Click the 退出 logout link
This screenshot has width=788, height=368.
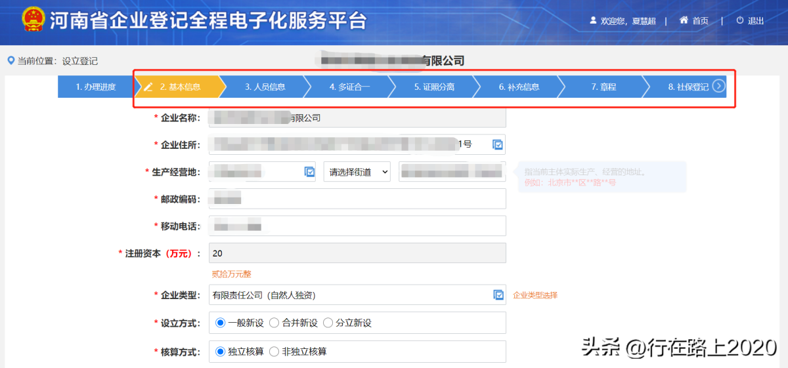click(756, 21)
